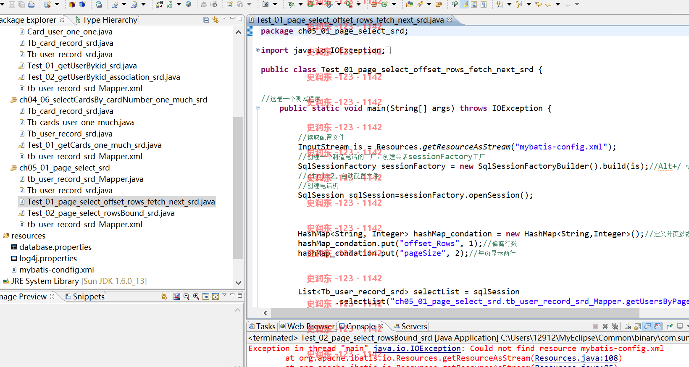Screen dimensions: 689x367
Task: Toggle Show Whitespace Characters pilcrow icon
Action: coord(483,4)
